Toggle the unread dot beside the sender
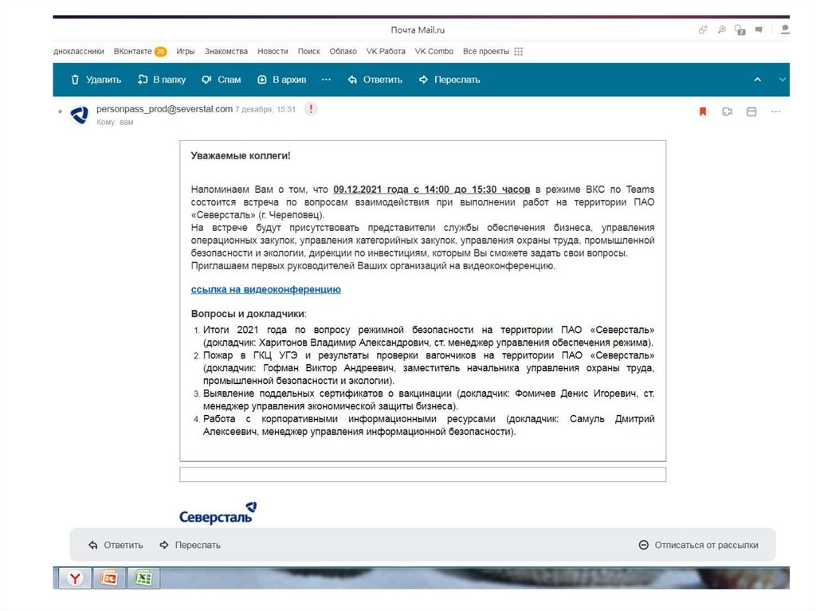Image resolution: width=816 pixels, height=611 pixels. (x=61, y=112)
